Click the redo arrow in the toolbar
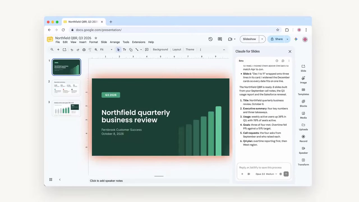 [x=78, y=50]
